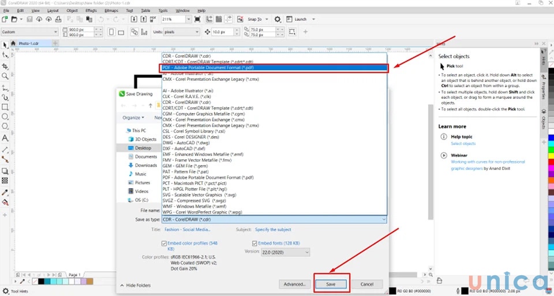Click the Print icon in toolbar
This screenshot has height=296, width=554.
58,19
